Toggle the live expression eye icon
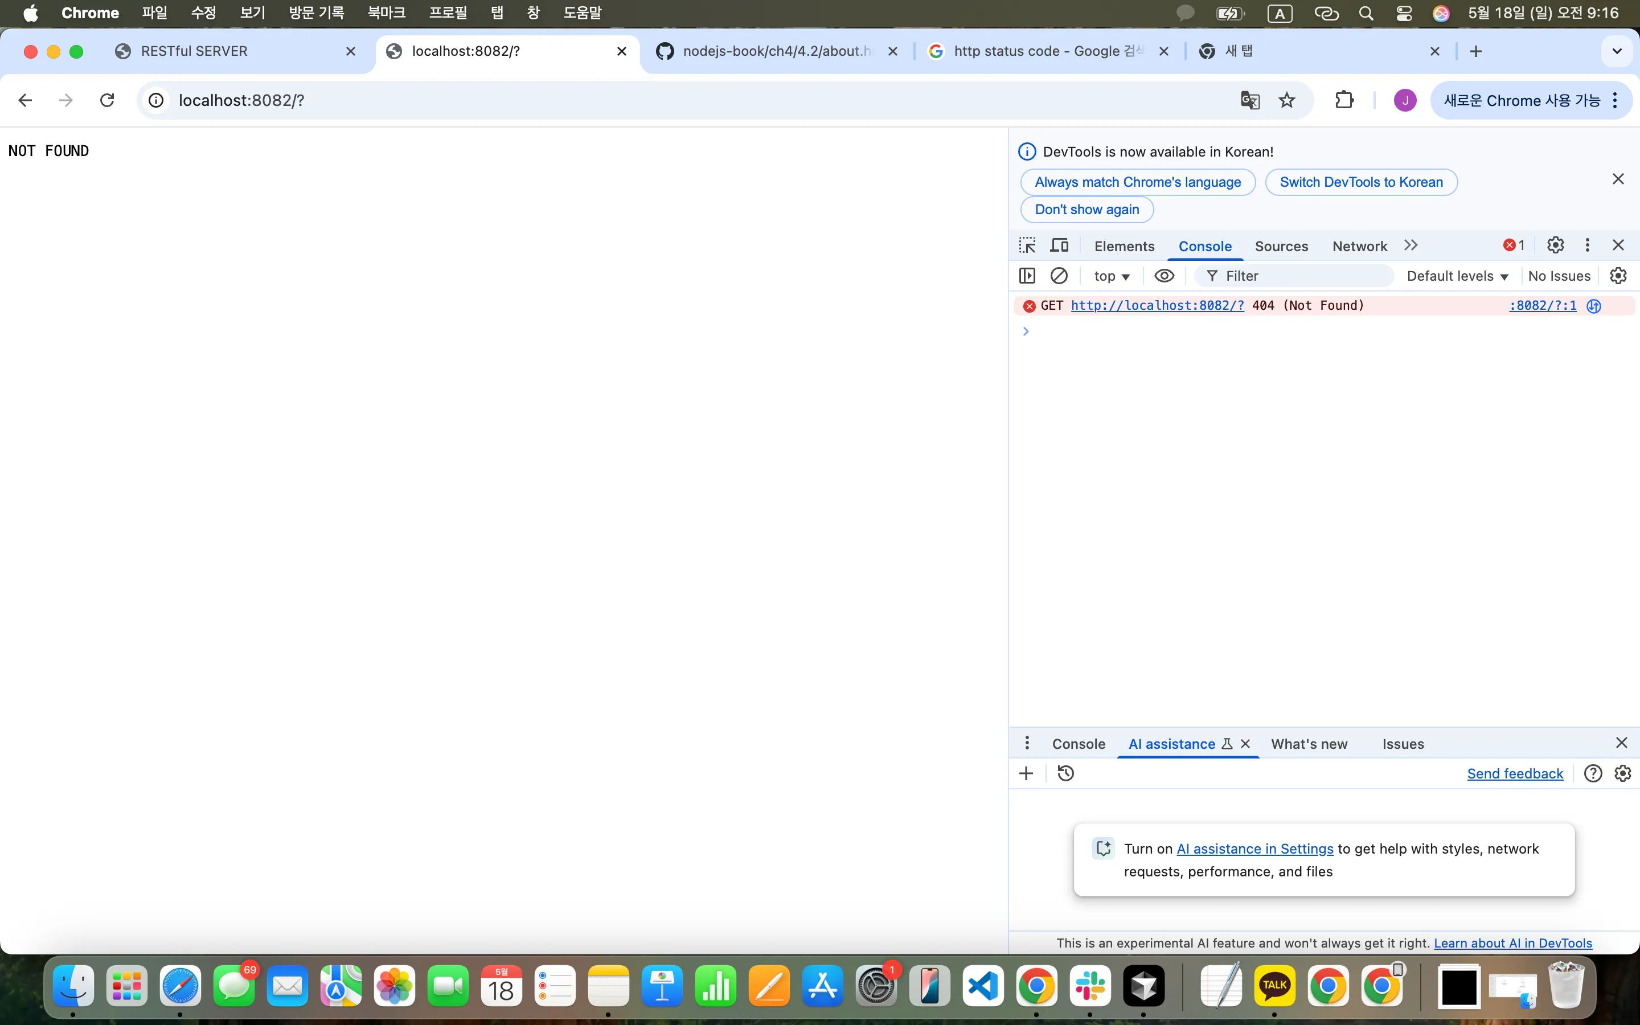This screenshot has height=1025, width=1640. [x=1165, y=276]
